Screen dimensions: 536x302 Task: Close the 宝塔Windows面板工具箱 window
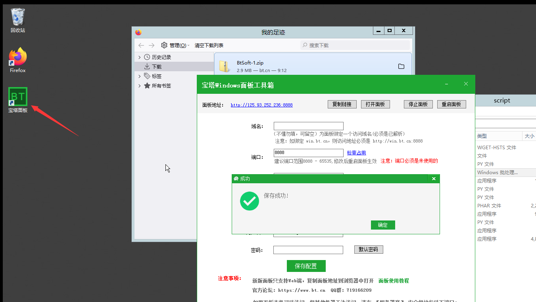(466, 84)
